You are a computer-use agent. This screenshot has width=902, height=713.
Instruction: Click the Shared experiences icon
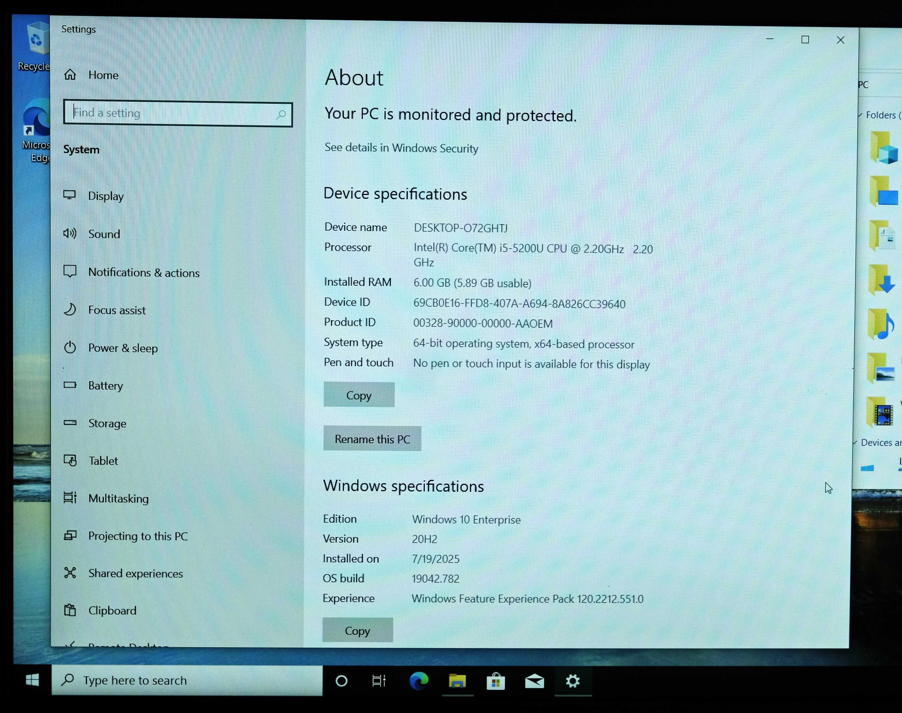[70, 573]
